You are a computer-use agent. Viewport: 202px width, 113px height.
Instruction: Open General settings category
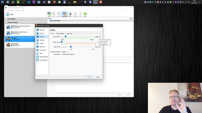(42, 30)
